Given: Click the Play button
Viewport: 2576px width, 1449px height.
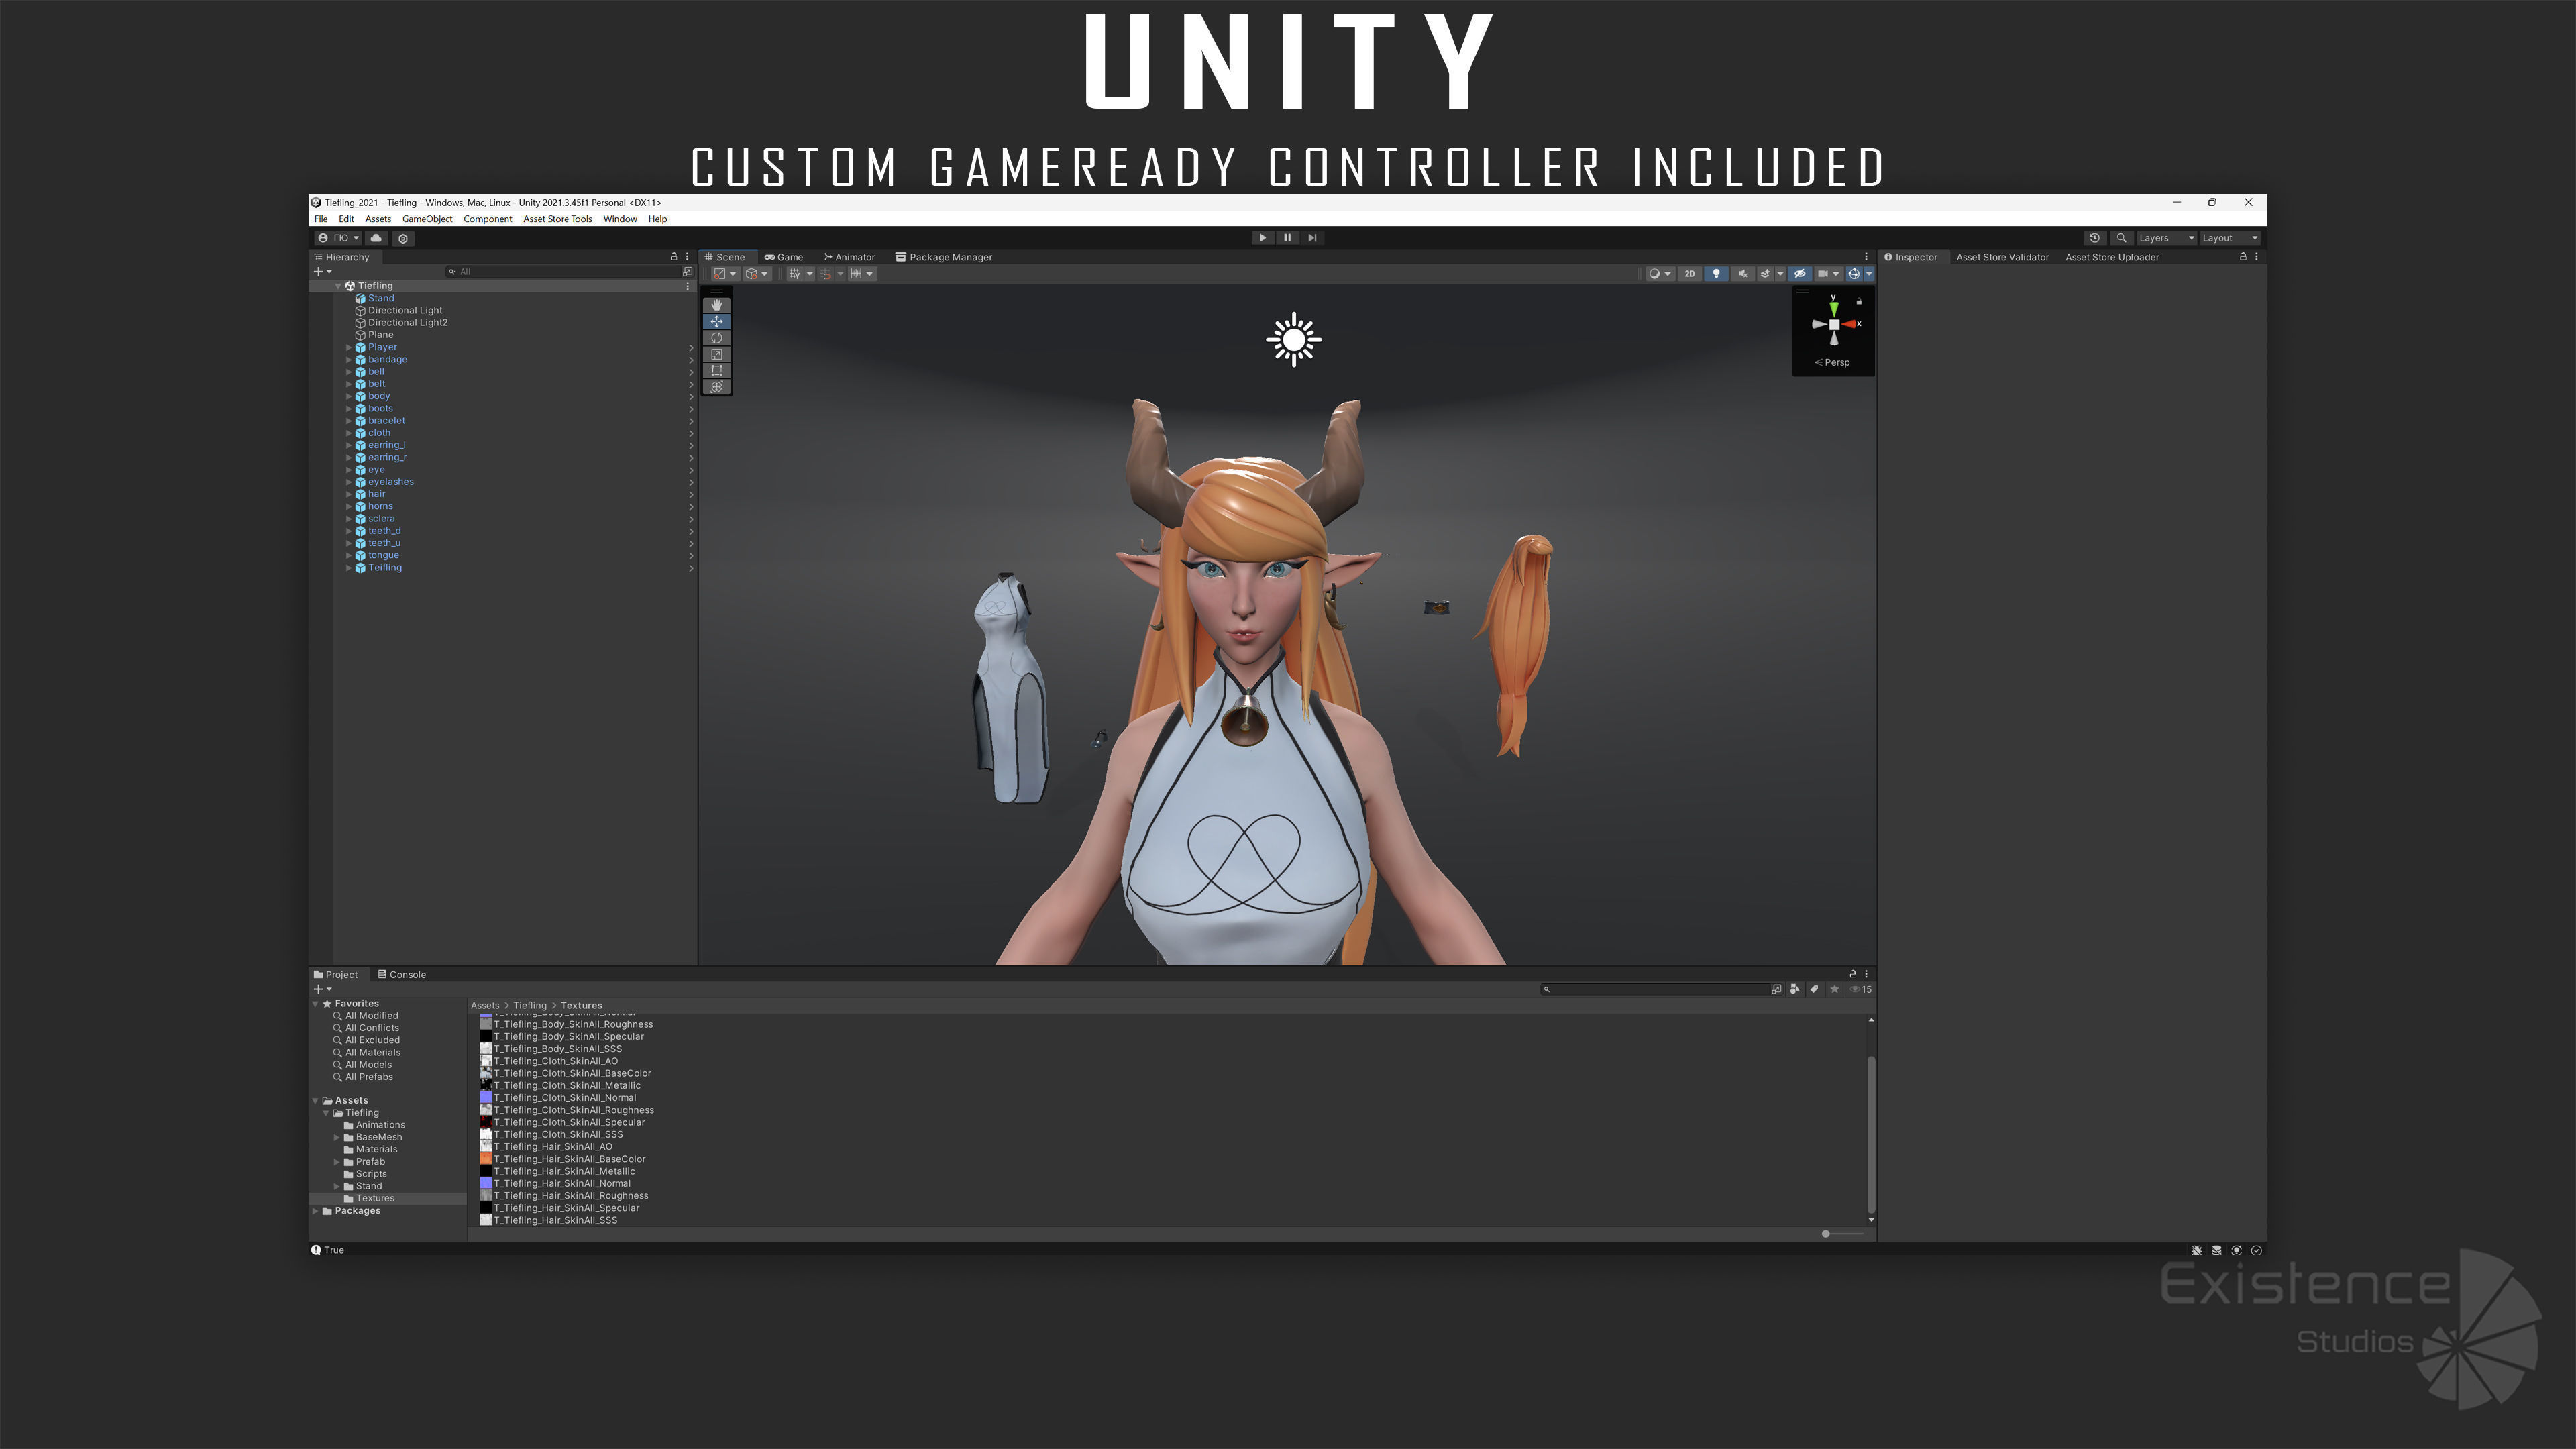Looking at the screenshot, I should pos(1262,238).
